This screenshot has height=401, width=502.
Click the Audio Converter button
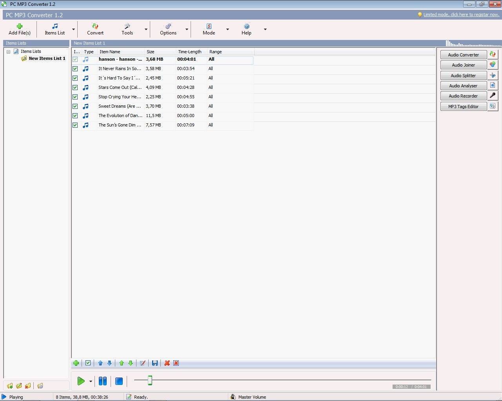point(463,55)
